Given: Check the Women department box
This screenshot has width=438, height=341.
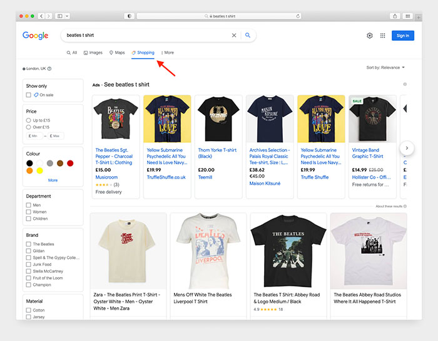Looking at the screenshot, I should click(x=29, y=212).
